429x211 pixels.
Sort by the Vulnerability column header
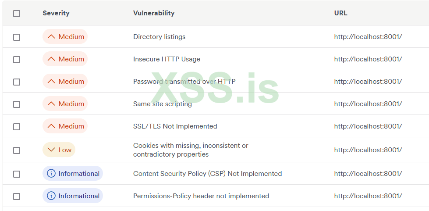pyautogui.click(x=154, y=13)
